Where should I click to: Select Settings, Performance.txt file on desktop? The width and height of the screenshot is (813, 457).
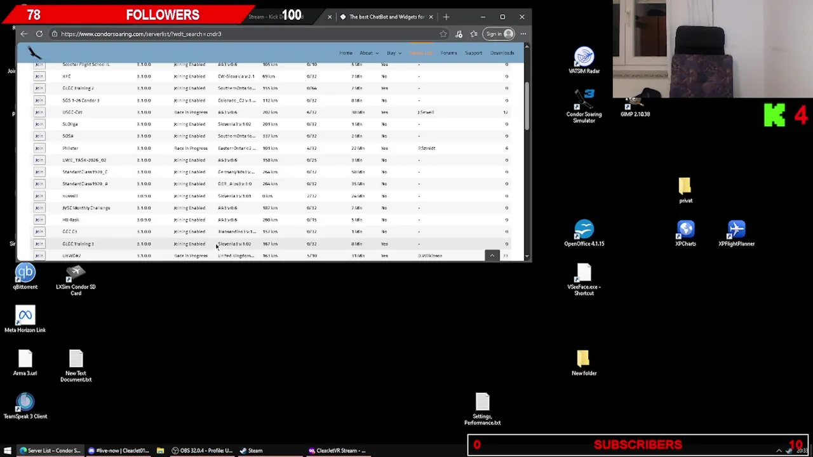[482, 409]
